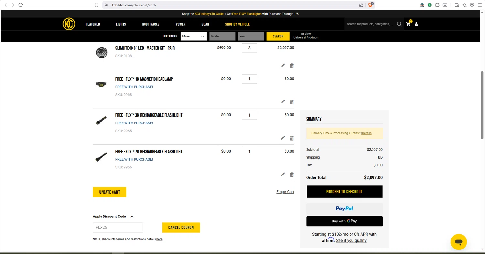
Task: Open the Free FLX Flashlights banner link
Action: tap(247, 14)
